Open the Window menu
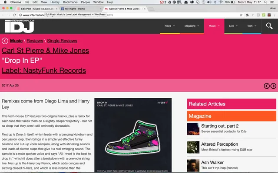278x173 pixels. [x=99, y=2]
